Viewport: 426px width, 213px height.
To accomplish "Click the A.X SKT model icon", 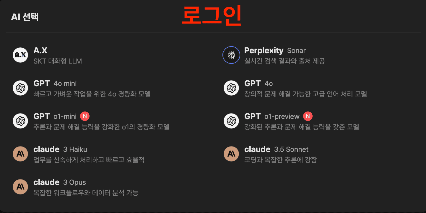I will pyautogui.click(x=20, y=55).
